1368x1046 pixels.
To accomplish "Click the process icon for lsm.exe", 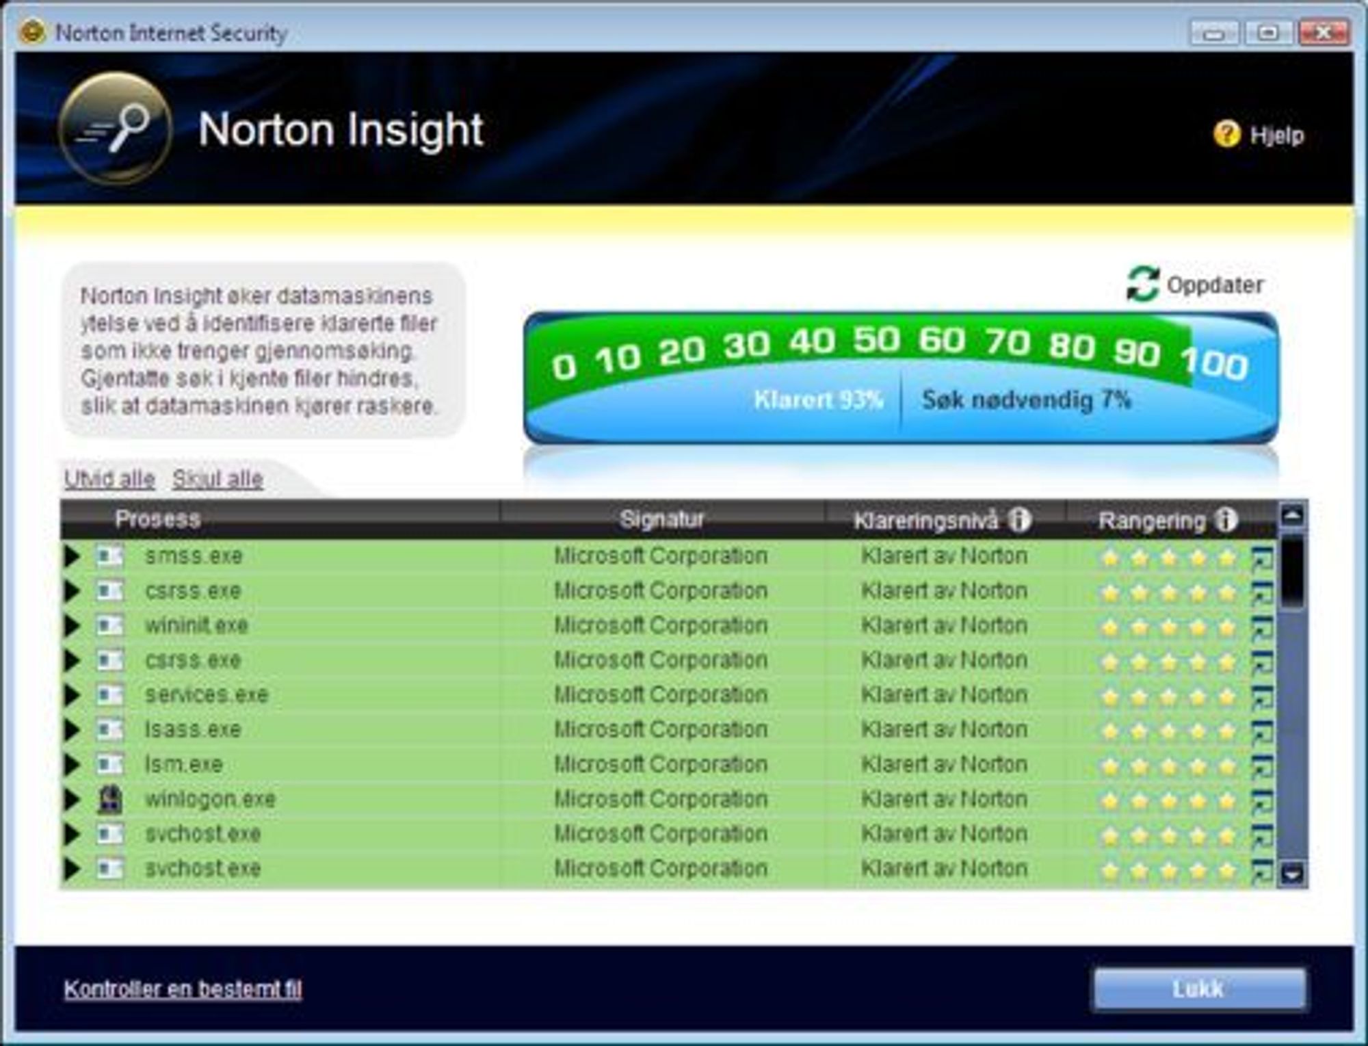I will click(x=109, y=764).
